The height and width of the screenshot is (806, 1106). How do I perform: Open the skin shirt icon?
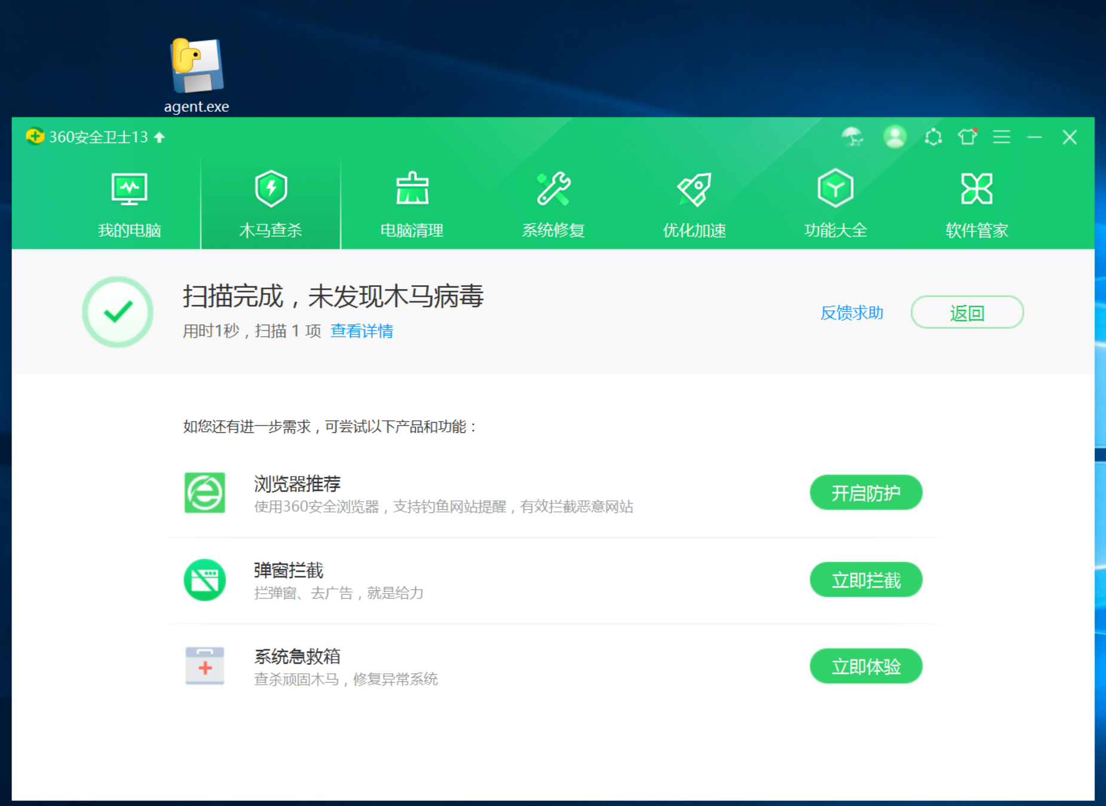click(967, 137)
